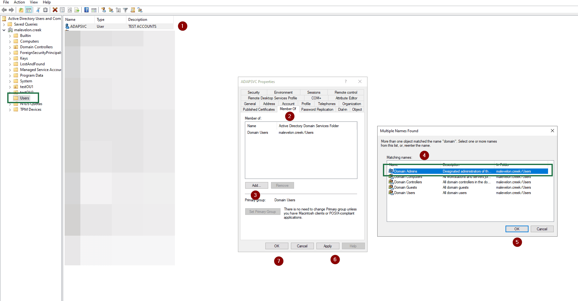Select the ADAPSVC user row
The width and height of the screenshot is (578, 301).
coord(78,27)
